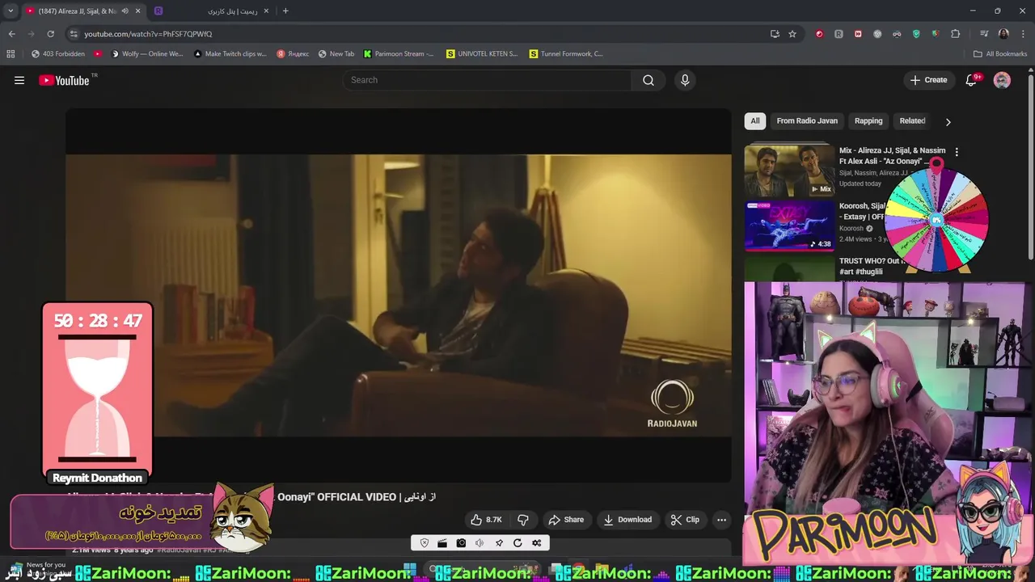This screenshot has height=582, width=1035.
Task: Start voice search with the microphone icon
Action: [x=685, y=80]
